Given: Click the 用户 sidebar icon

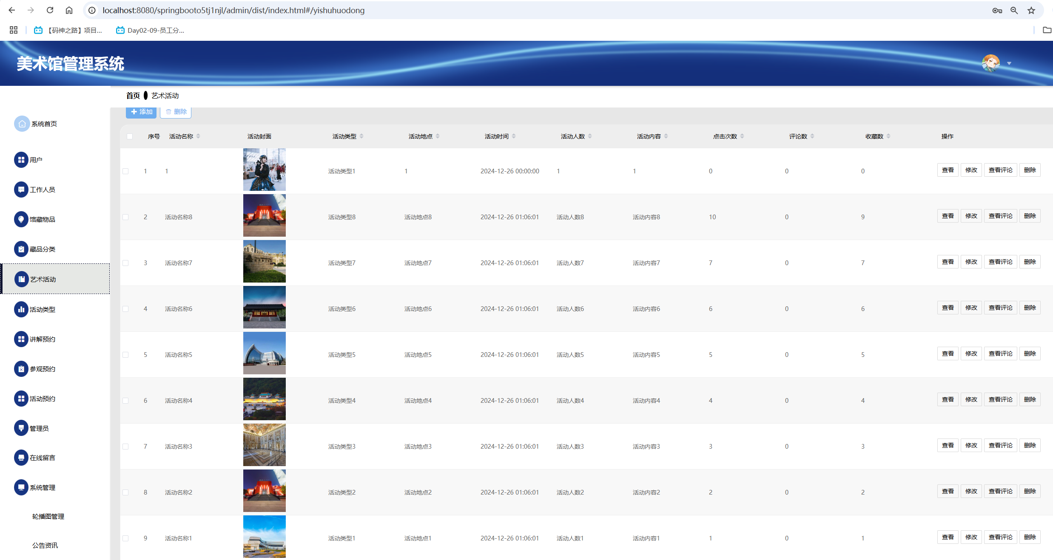Looking at the screenshot, I should point(21,160).
